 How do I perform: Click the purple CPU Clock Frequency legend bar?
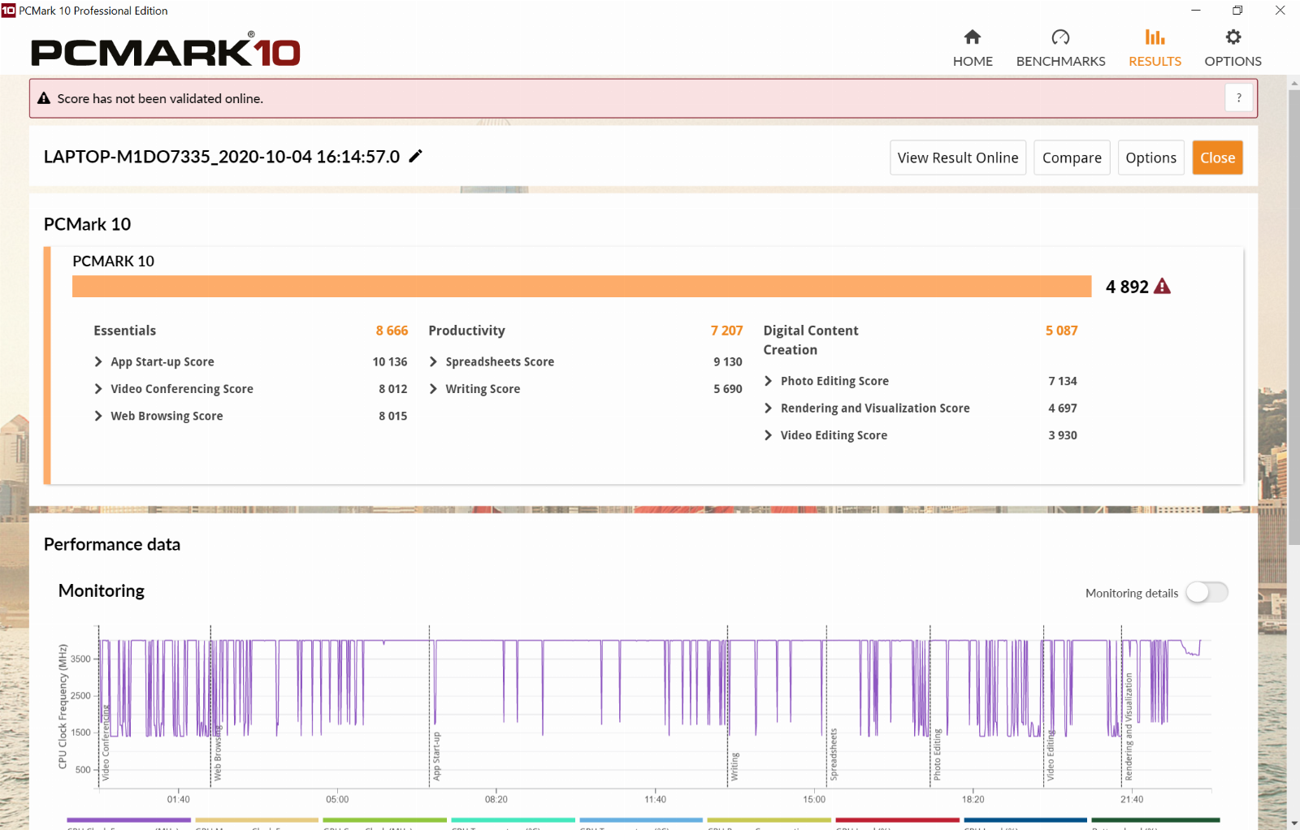click(x=128, y=820)
